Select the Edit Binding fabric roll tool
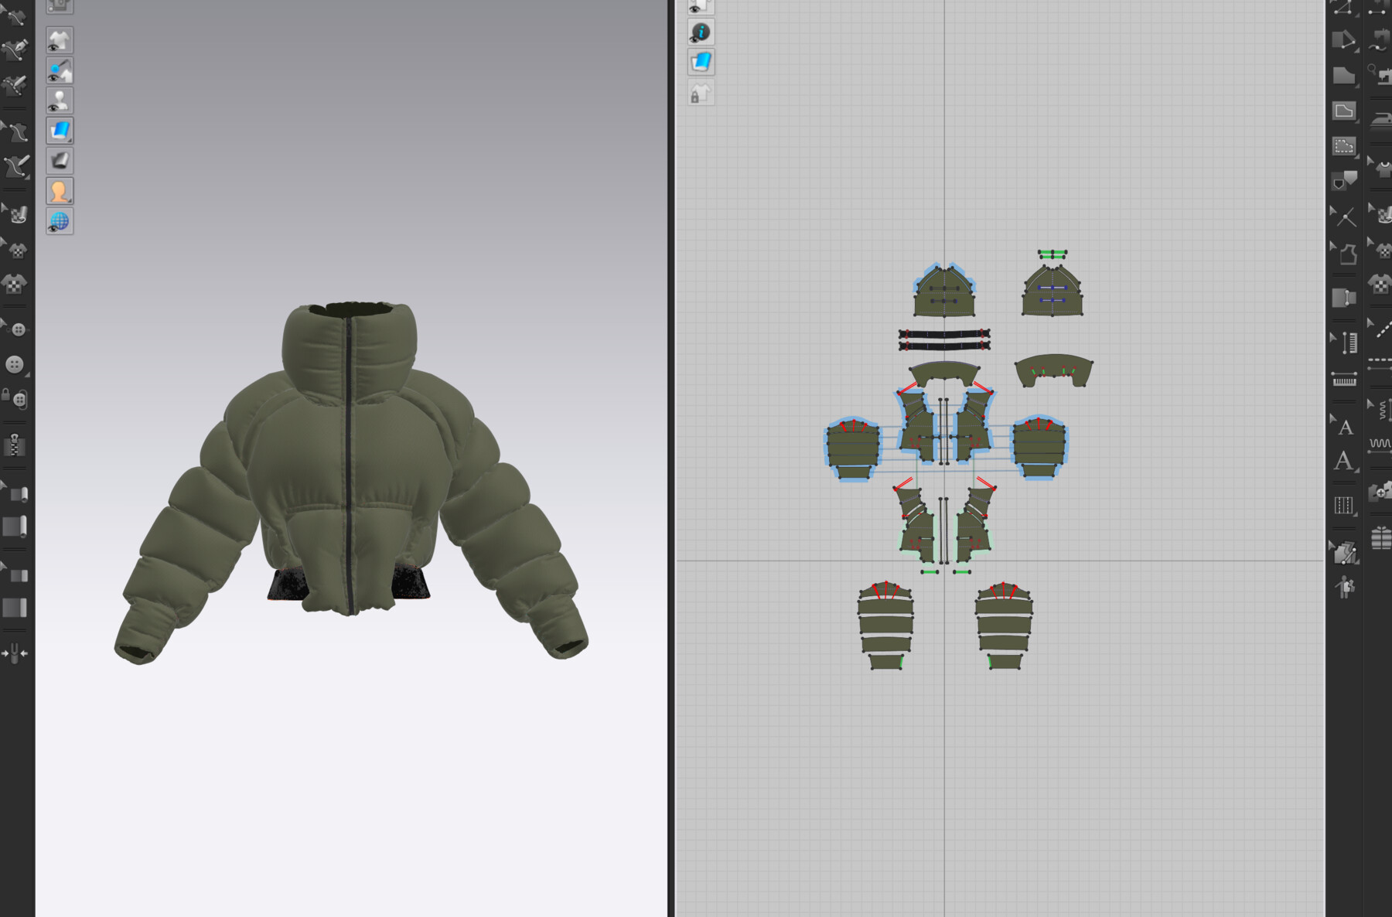The height and width of the screenshot is (917, 1392). pyautogui.click(x=15, y=493)
